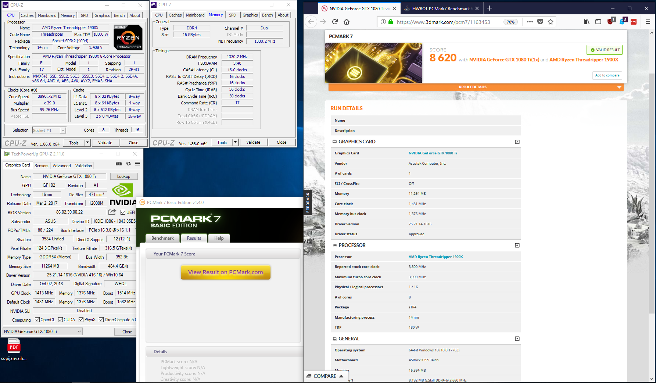
Task: Switch to Results tab in PCMark 7
Action: point(194,238)
